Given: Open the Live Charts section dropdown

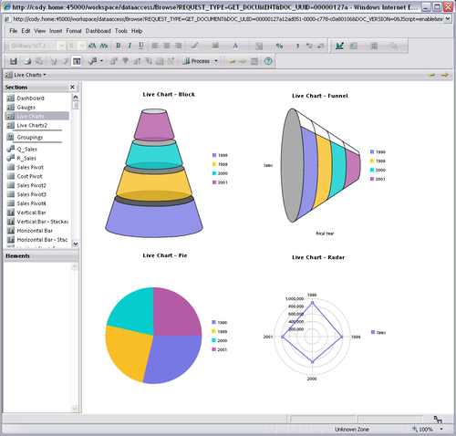Looking at the screenshot, I should pos(45,75).
